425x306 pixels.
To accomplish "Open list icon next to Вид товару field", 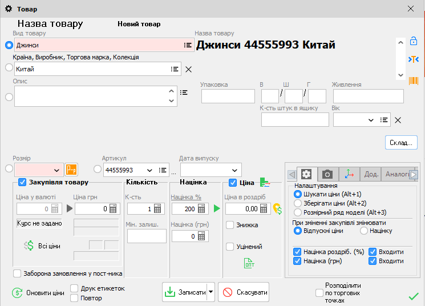I will coord(188,45).
